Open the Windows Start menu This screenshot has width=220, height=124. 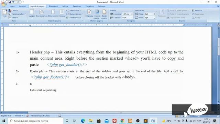[4, 121]
